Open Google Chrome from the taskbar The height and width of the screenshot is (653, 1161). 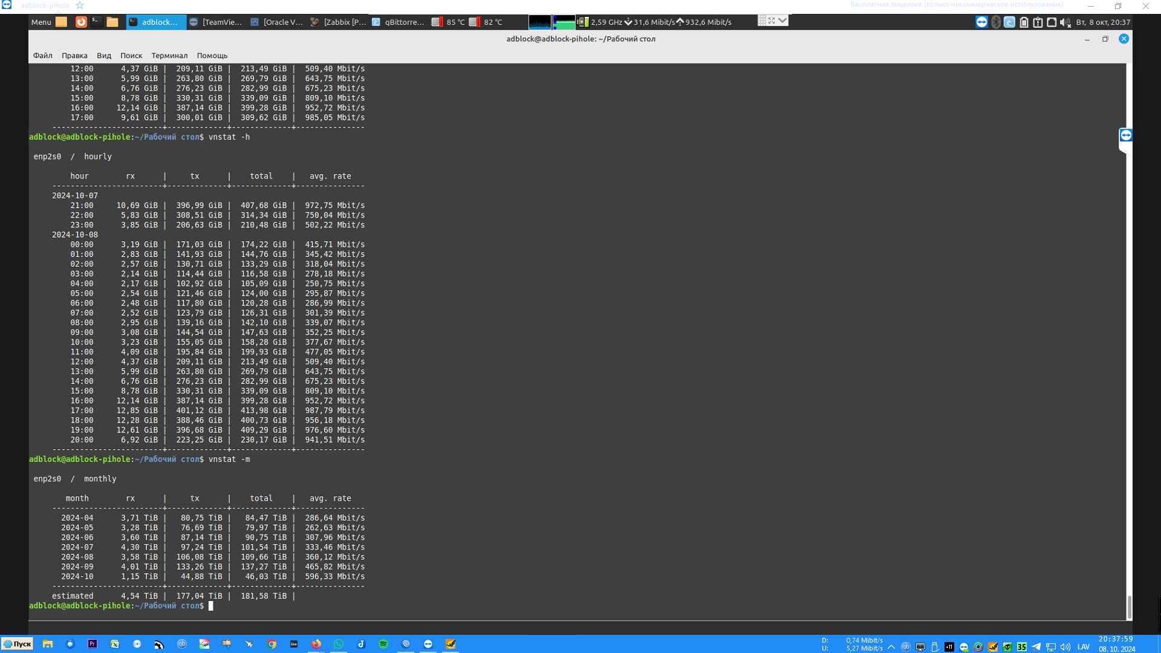pos(272,644)
